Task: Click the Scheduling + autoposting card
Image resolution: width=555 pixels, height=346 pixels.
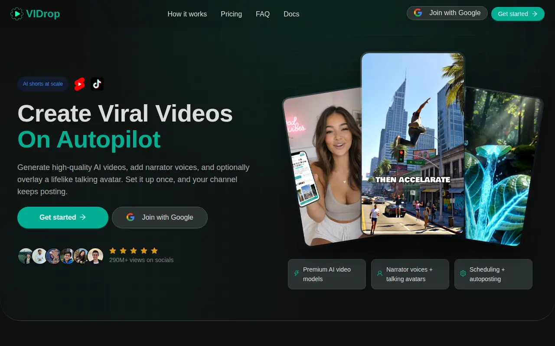Action: [493, 274]
